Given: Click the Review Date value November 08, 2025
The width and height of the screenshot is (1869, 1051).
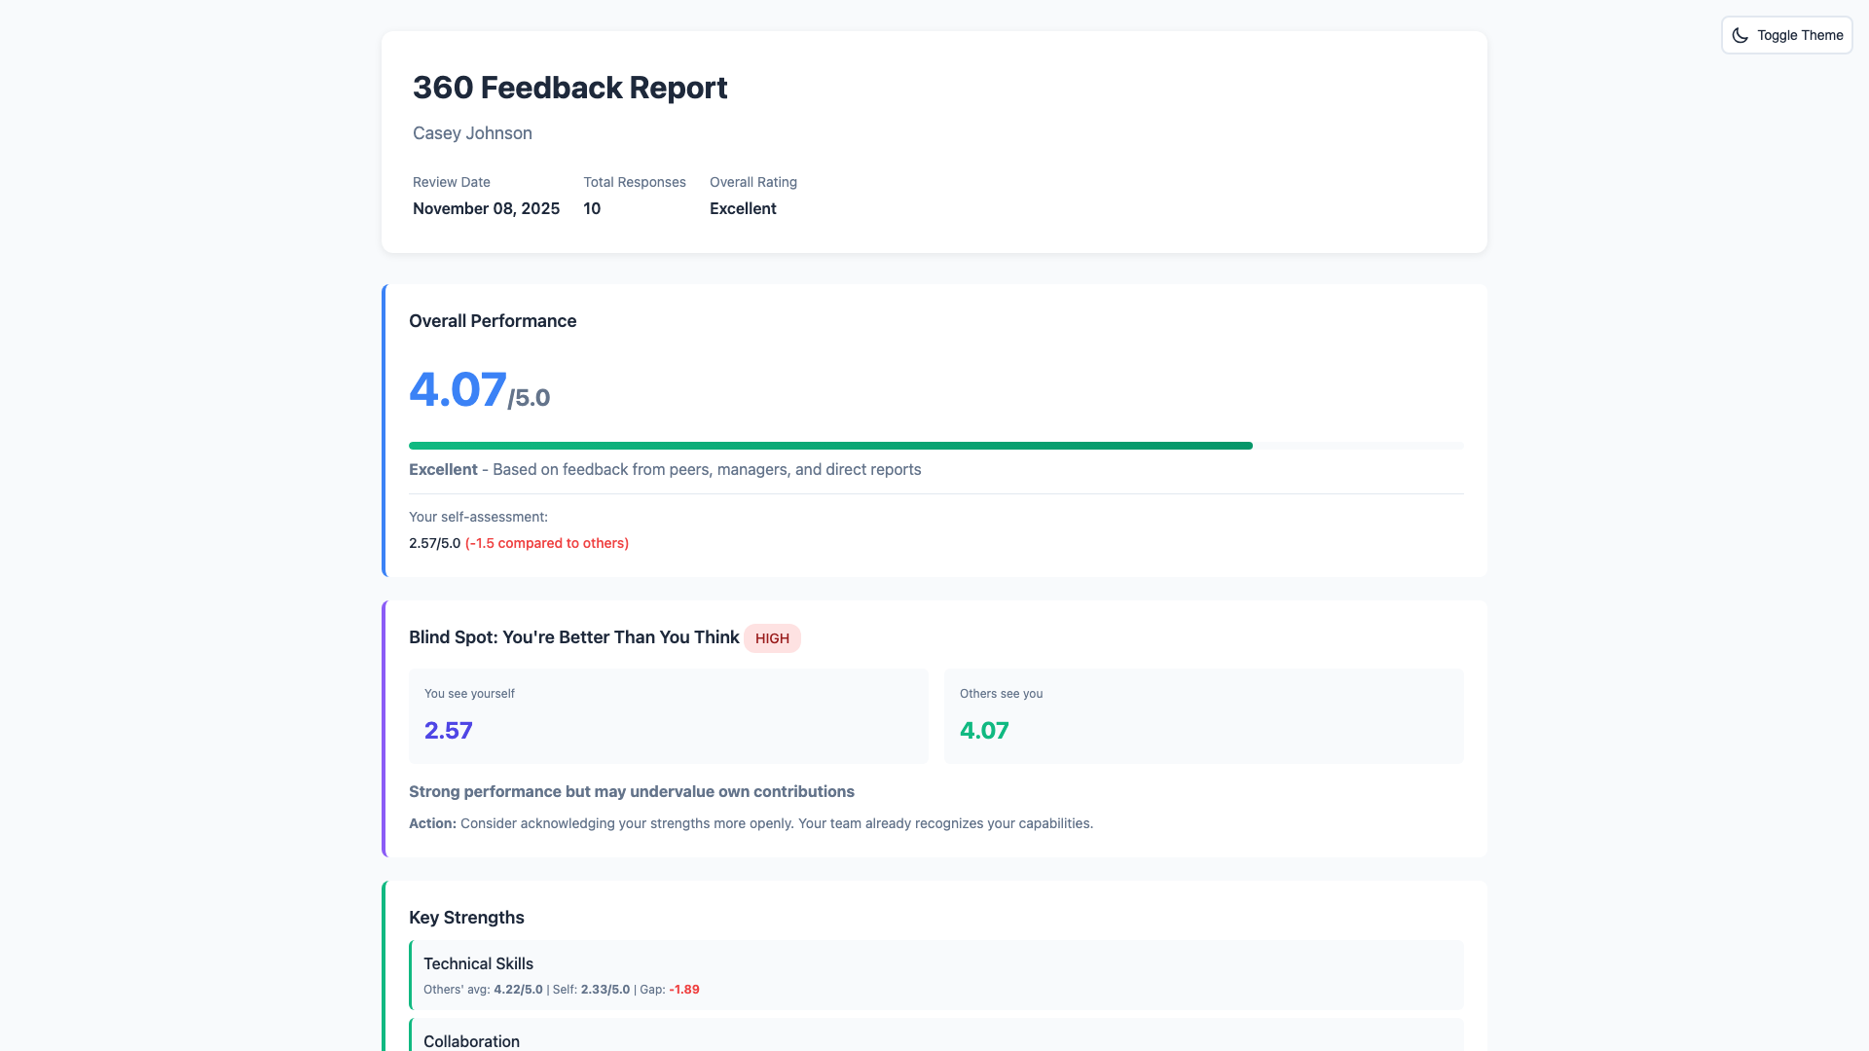Looking at the screenshot, I should 486,208.
